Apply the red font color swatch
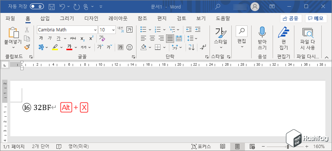The height and width of the screenshot is (151, 332). pos(69,47)
